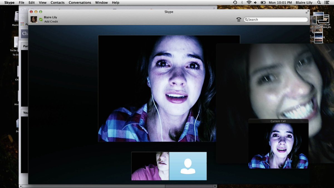Click the Add Credit link
This screenshot has width=334, height=188.
click(x=51, y=21)
